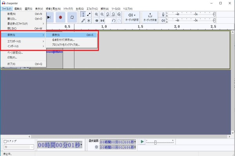
Task: Click the Zoom In magnifier
Action: (x=96, y=14)
